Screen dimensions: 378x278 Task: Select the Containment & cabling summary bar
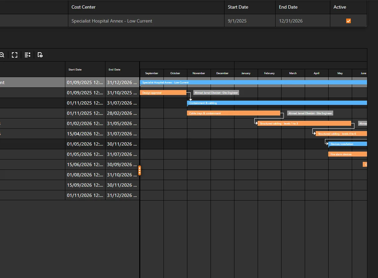tap(277, 103)
